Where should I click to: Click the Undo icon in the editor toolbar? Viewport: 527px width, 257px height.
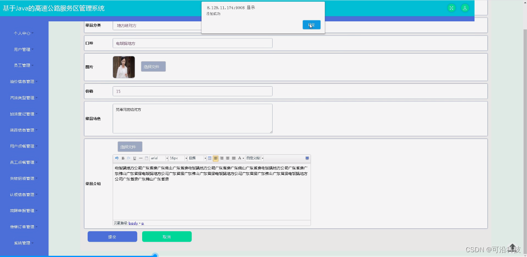click(x=117, y=158)
